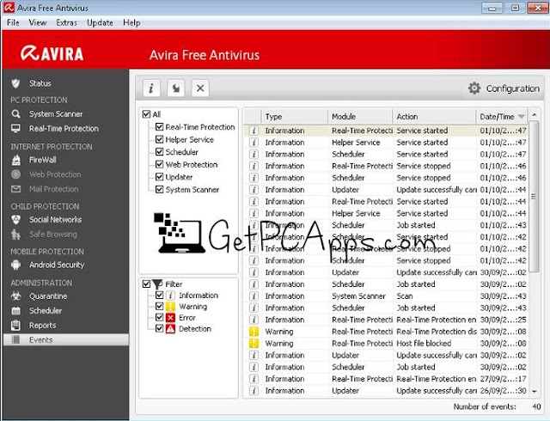The width and height of the screenshot is (550, 421).
Task: Click the FireWall icon in sidebar
Action: coord(15,160)
